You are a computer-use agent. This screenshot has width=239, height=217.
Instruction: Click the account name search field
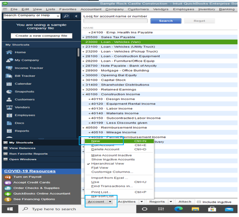click(116, 21)
